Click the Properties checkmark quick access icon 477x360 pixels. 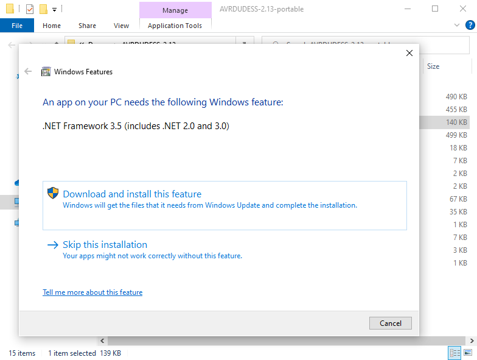pyautogui.click(x=30, y=9)
